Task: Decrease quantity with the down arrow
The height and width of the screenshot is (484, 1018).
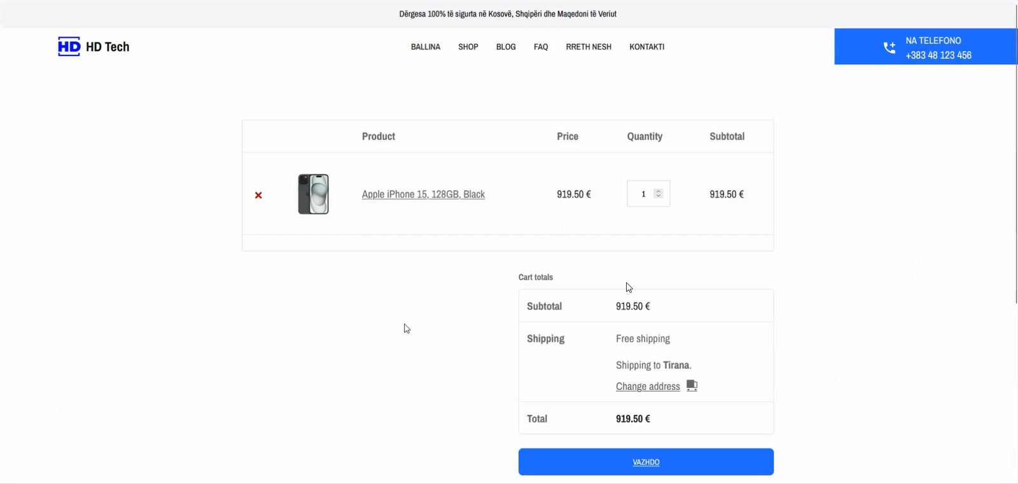Action: pos(659,197)
